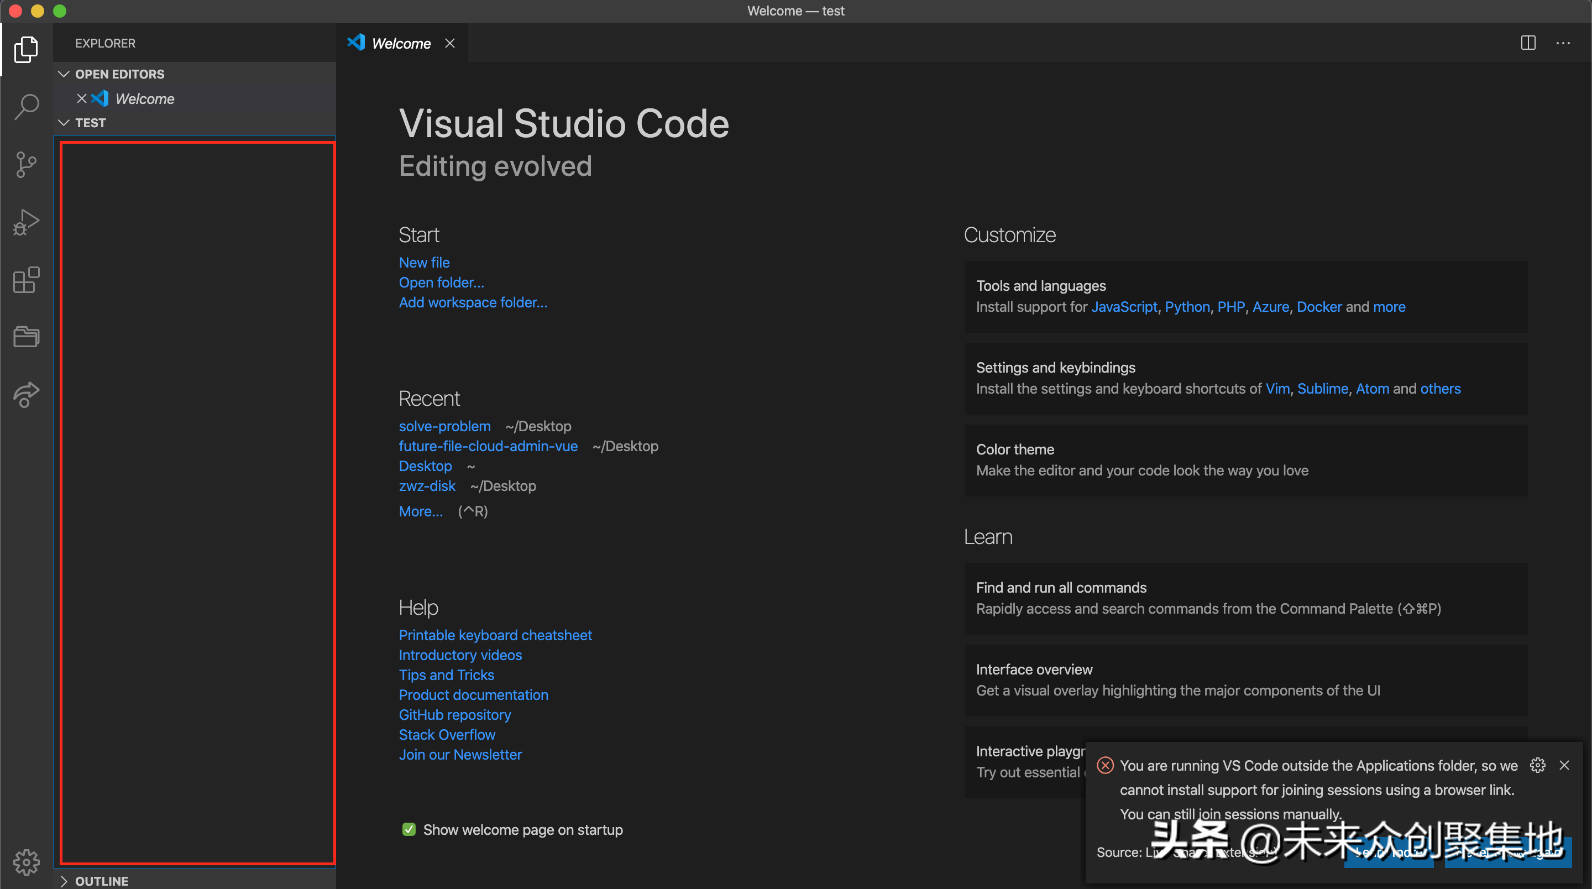1592x889 pixels.
Task: Install Python support link
Action: [1187, 307]
